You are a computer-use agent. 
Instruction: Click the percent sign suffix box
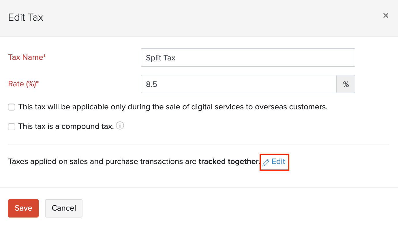pos(346,84)
